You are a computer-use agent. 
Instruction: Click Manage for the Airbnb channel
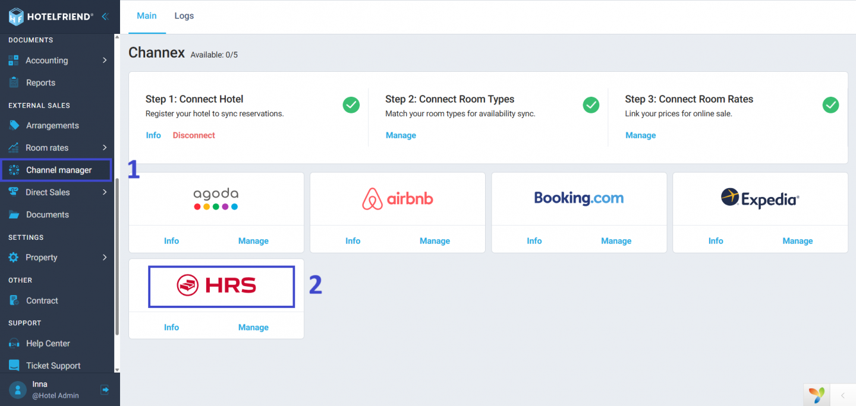(x=435, y=241)
